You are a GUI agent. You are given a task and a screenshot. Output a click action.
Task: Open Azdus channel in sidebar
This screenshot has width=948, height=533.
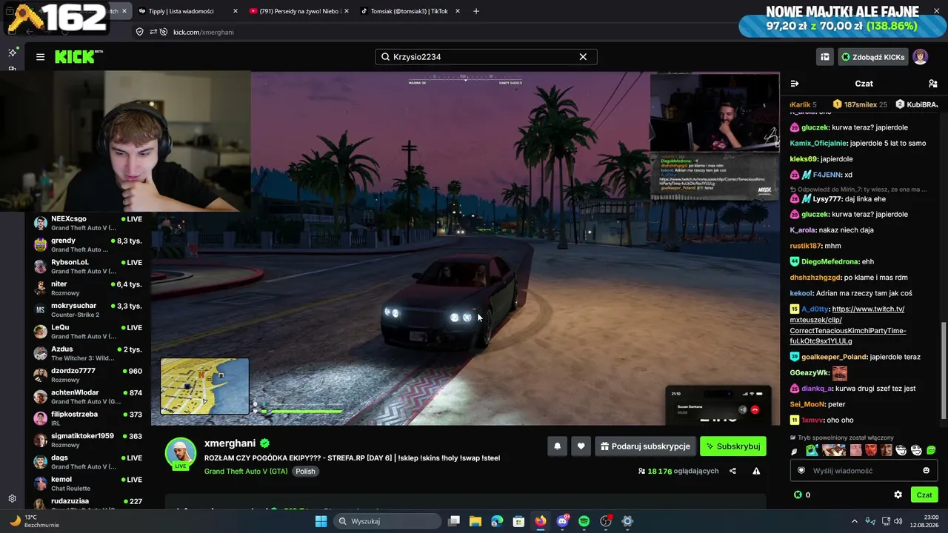tap(89, 353)
